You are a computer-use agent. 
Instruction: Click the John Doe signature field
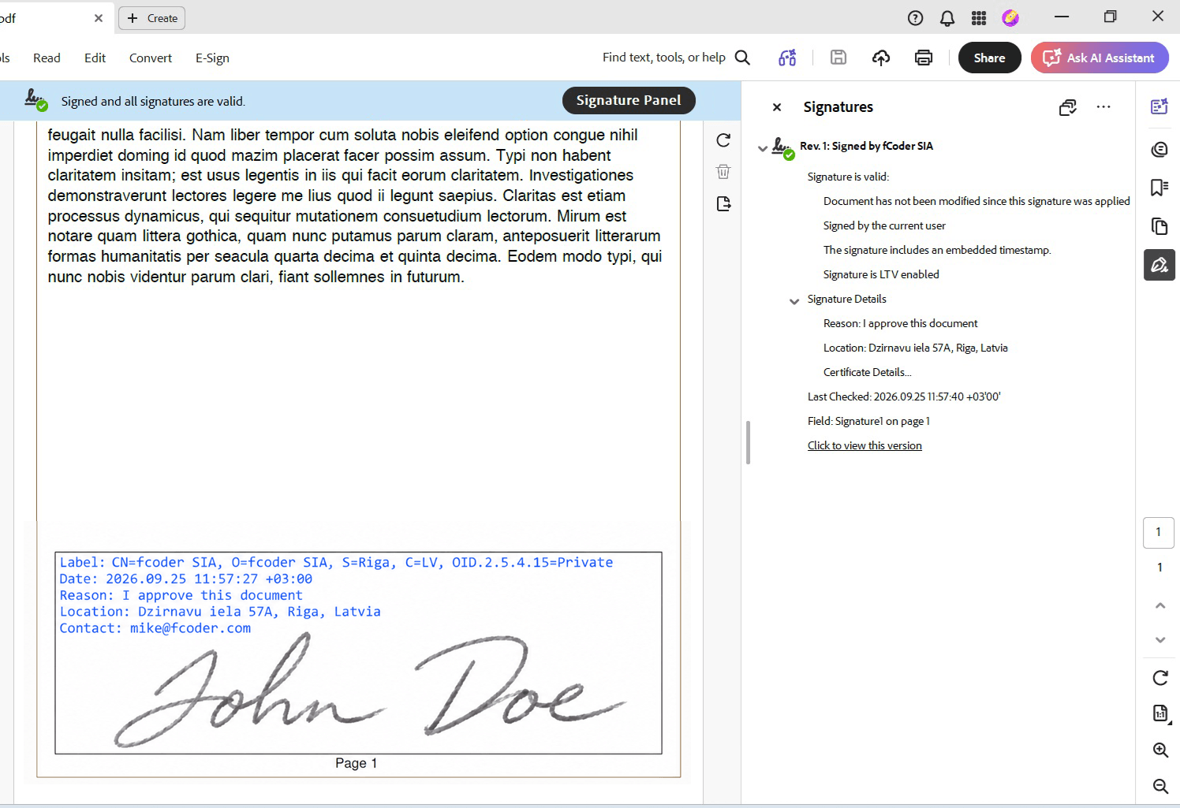point(358,653)
